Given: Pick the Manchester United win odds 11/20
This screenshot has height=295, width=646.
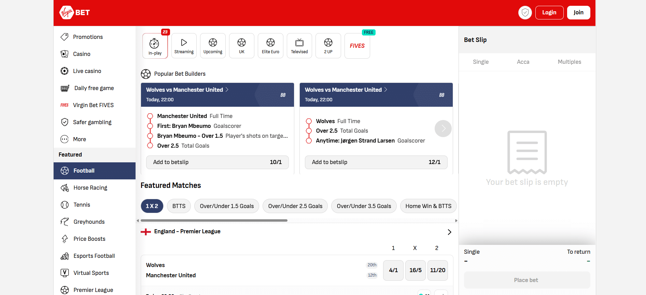Looking at the screenshot, I should [438, 270].
